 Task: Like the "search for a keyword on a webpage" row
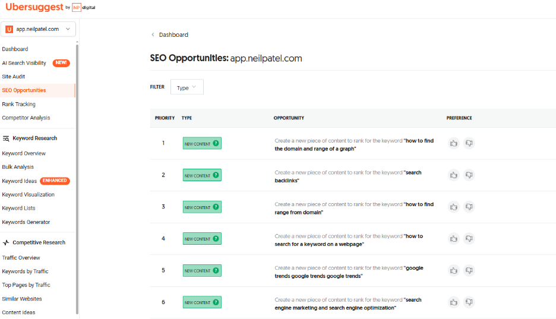pyautogui.click(x=453, y=239)
